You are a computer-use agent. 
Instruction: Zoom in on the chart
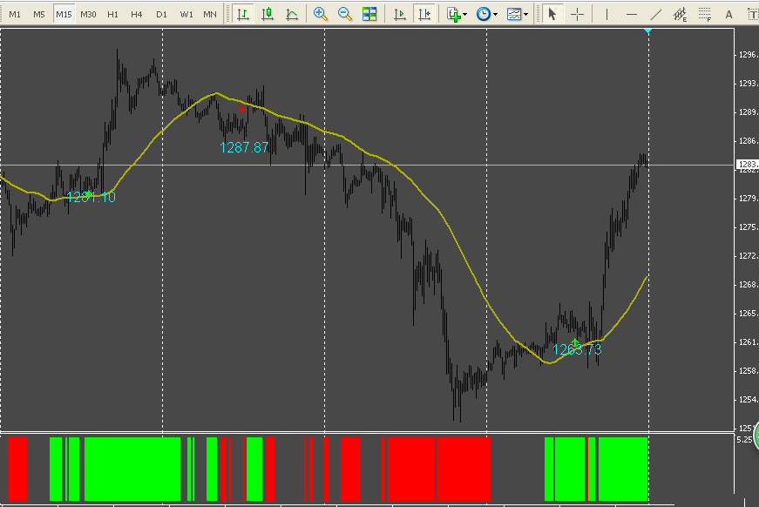tap(321, 14)
